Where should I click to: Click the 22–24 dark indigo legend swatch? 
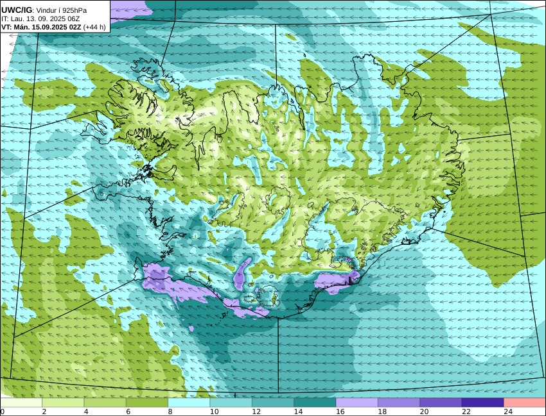point(482,403)
